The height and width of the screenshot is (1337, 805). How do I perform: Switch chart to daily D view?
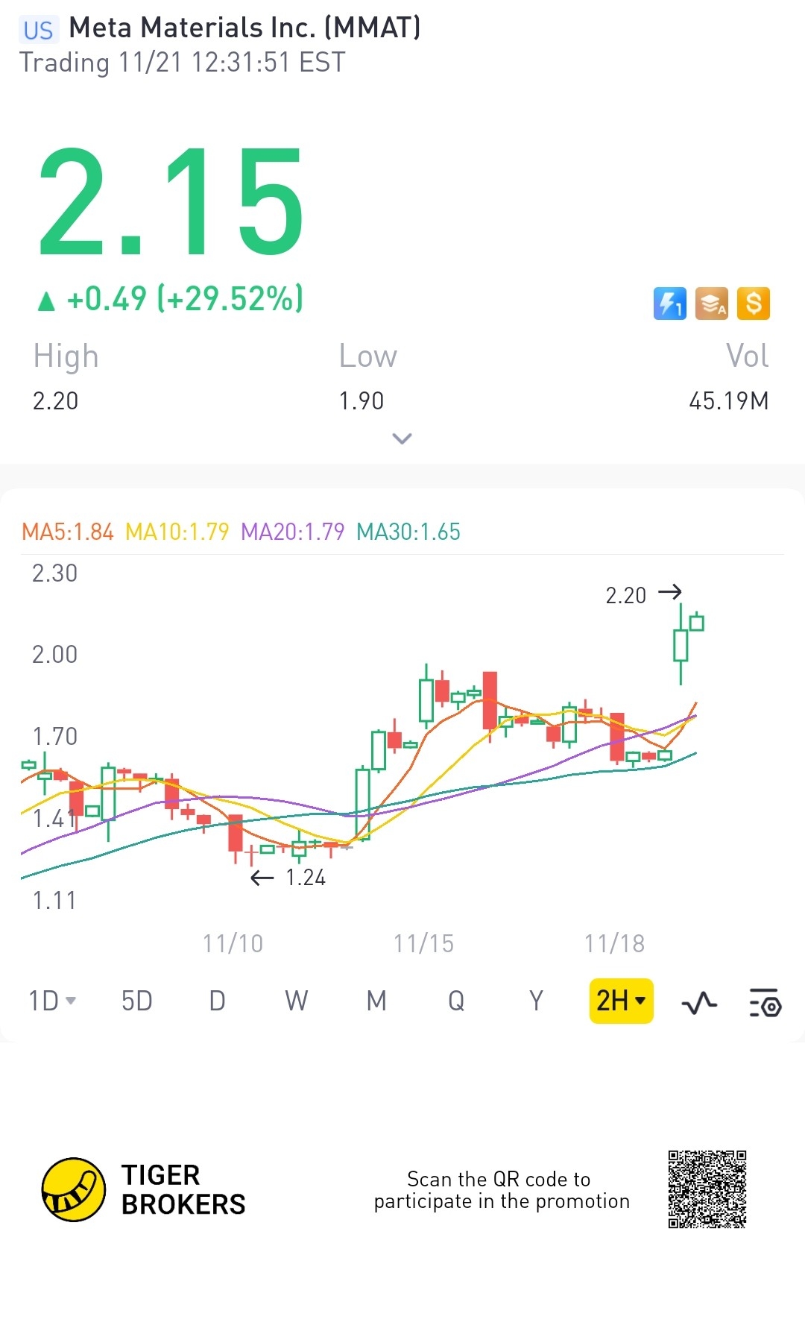[x=217, y=1001]
